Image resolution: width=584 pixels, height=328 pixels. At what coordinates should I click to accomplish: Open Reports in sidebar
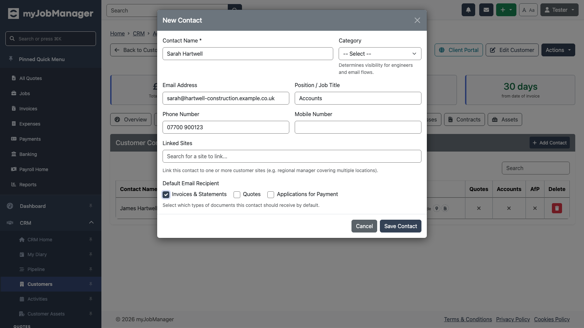coord(28,185)
